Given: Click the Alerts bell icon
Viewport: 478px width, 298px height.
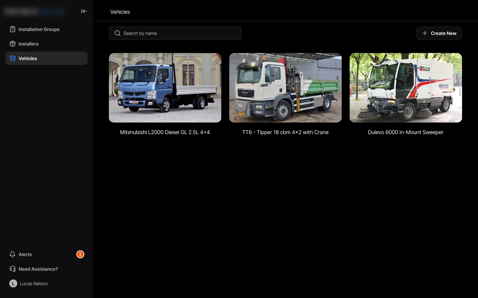Looking at the screenshot, I should (x=13, y=254).
